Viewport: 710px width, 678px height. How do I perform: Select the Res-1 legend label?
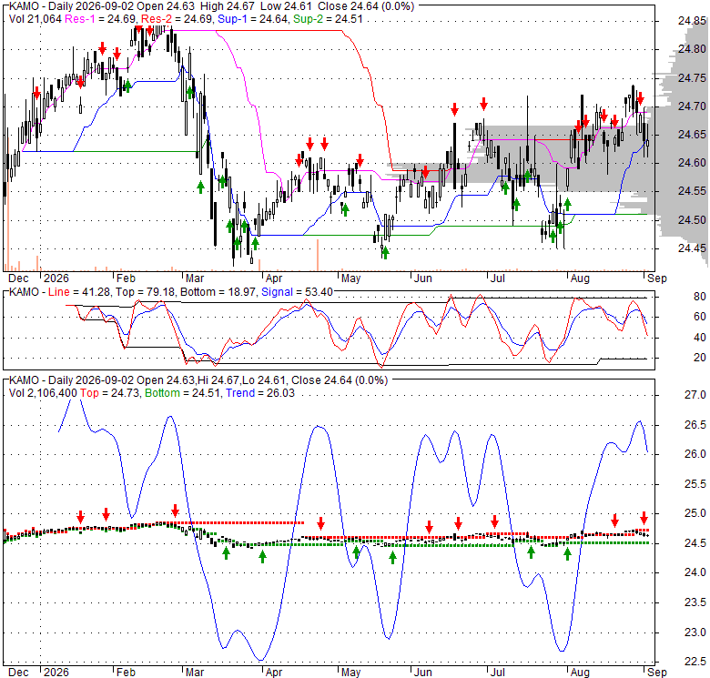[x=77, y=18]
